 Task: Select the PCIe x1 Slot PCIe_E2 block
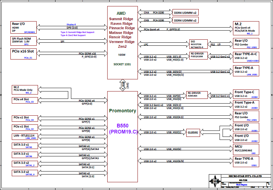tap(25, 127)
